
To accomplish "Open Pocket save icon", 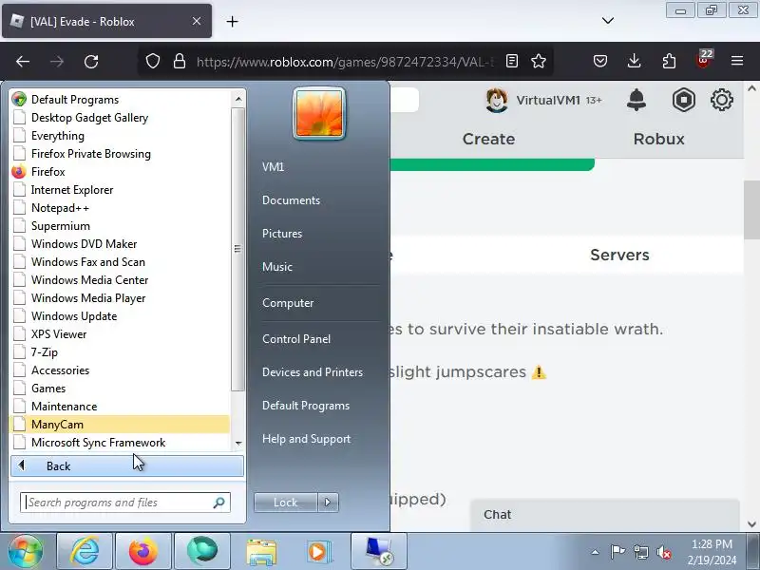I will (x=600, y=61).
